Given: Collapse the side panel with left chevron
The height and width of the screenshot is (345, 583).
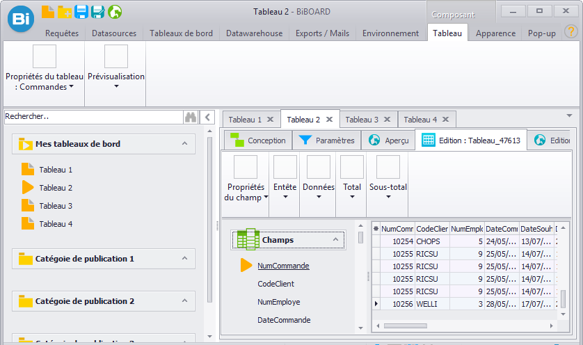Looking at the screenshot, I should click(207, 117).
